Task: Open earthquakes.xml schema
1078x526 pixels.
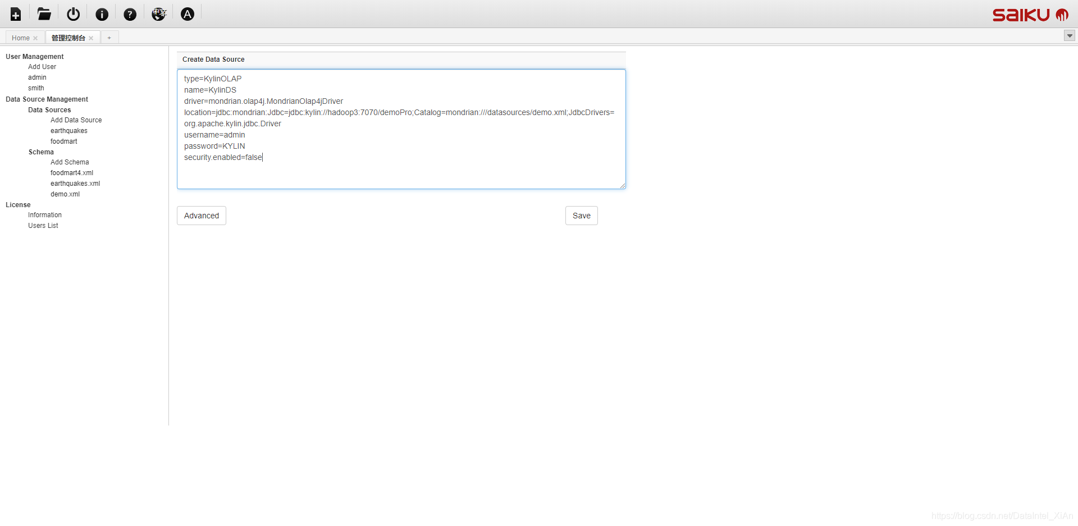Action: click(x=75, y=184)
